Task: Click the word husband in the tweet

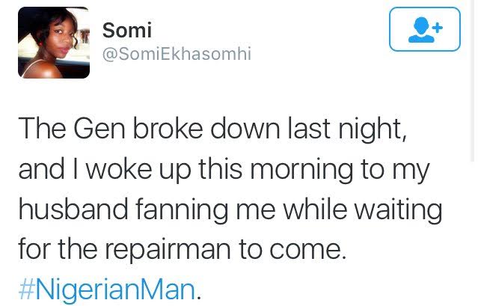Action: tap(73, 209)
